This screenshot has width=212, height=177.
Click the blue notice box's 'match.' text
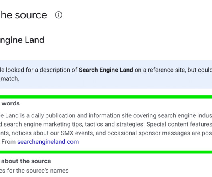(10, 78)
